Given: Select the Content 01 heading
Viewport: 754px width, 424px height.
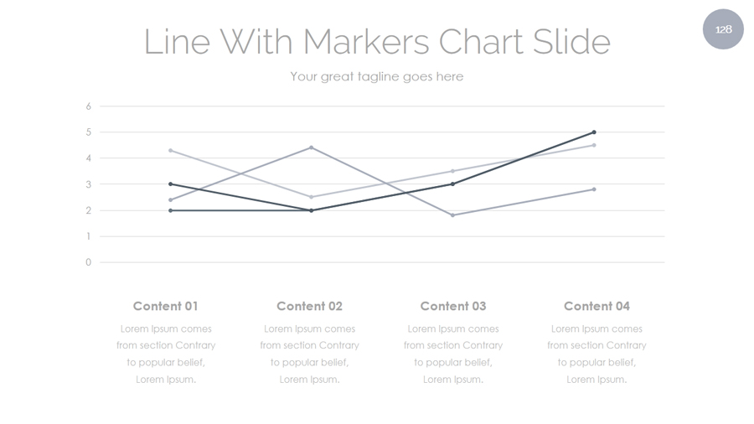Looking at the screenshot, I should coord(166,306).
